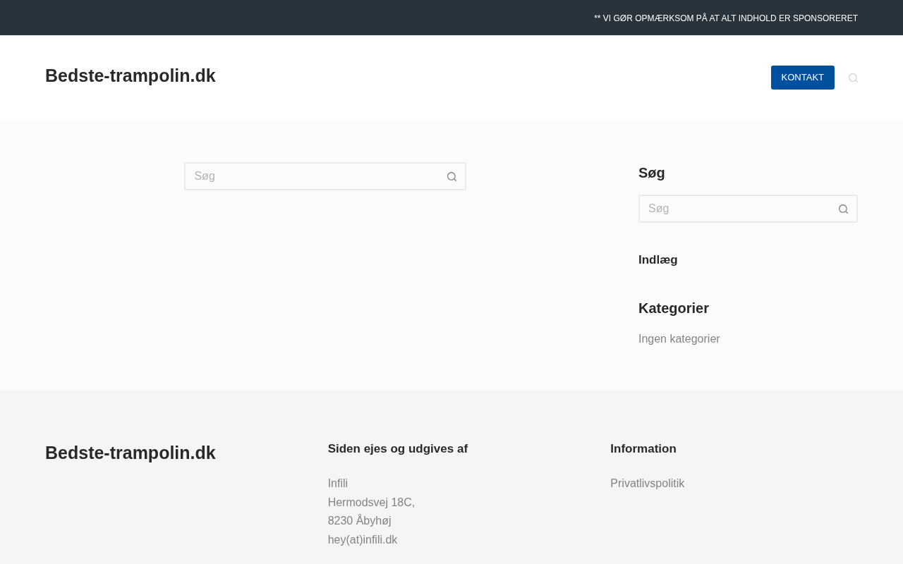Screen dimensions: 903x564
Task: Submit the sidebar Søg search magnifier
Action: pyautogui.click(x=843, y=209)
